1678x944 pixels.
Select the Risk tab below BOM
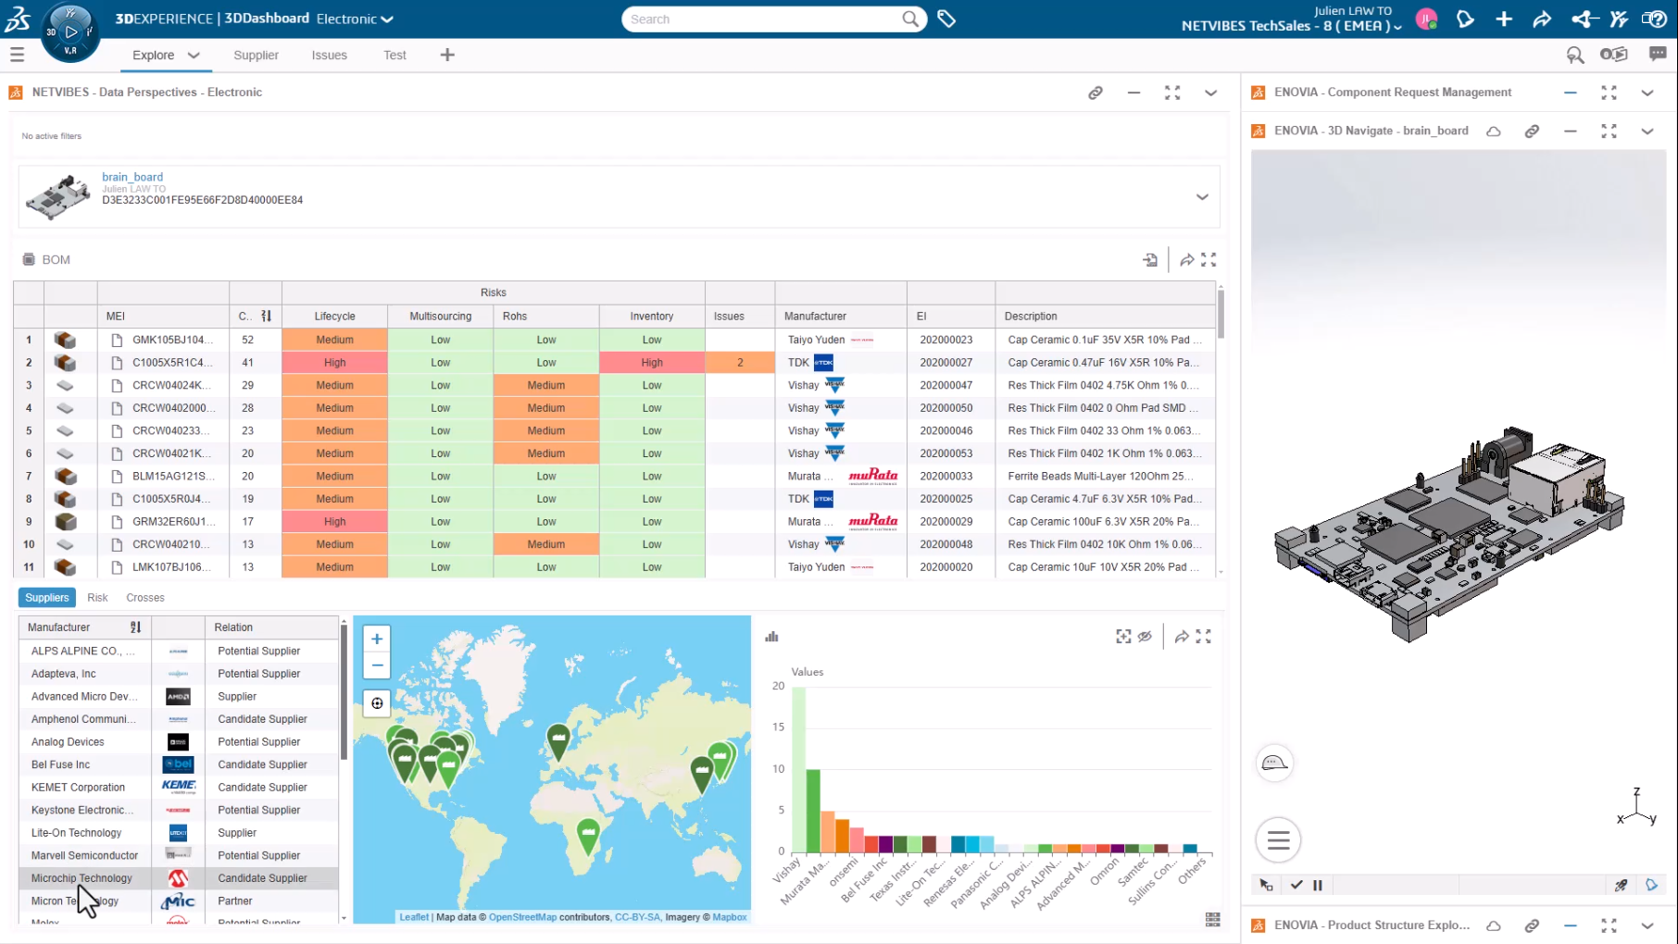(x=97, y=598)
